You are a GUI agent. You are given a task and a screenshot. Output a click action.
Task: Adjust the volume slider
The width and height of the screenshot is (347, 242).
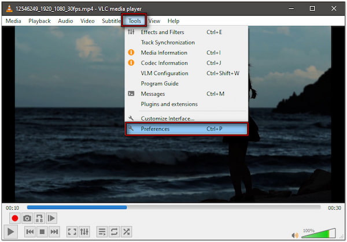pyautogui.click(x=319, y=233)
